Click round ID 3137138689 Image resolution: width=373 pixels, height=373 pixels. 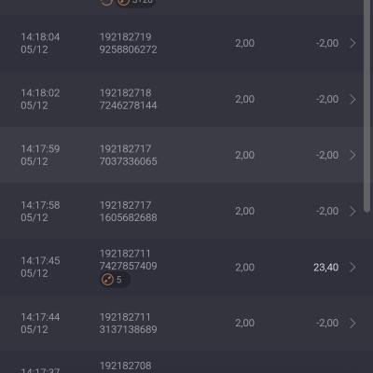[128, 329]
